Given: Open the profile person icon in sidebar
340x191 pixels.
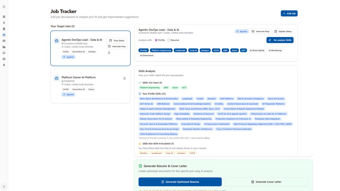Looking at the screenshot, I should point(4,23).
